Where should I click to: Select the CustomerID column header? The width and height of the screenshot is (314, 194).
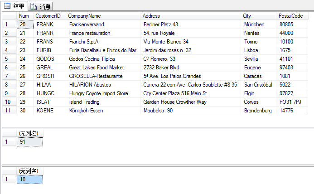pos(49,16)
